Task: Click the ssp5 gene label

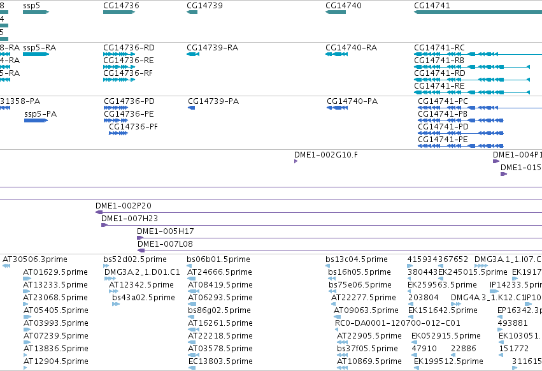Action: [x=31, y=6]
